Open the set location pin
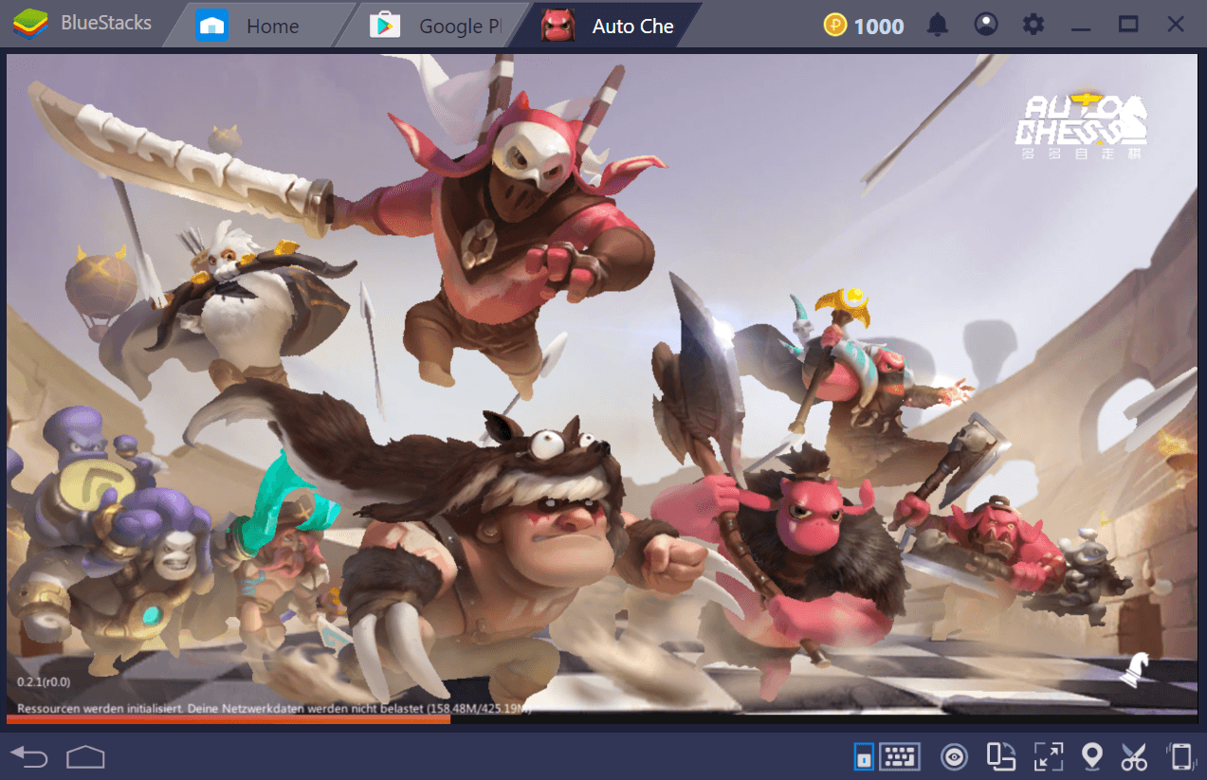Image resolution: width=1207 pixels, height=780 pixels. coord(1092,756)
